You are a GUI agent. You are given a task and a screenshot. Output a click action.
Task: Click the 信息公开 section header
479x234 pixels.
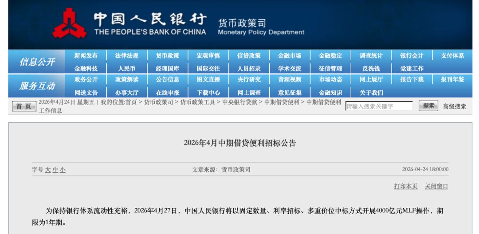[x=37, y=62]
